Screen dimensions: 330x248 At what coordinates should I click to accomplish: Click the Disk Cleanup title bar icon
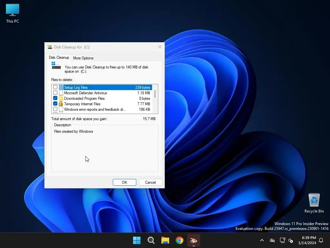[50, 47]
